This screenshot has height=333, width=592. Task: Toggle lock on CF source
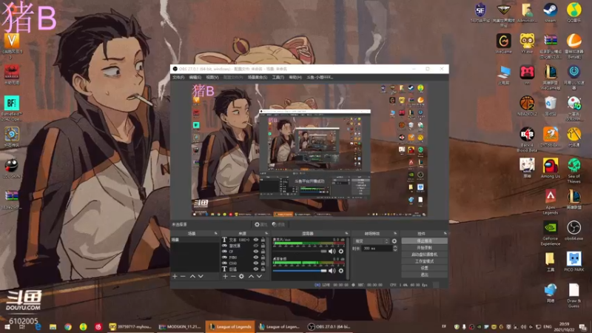(263, 252)
